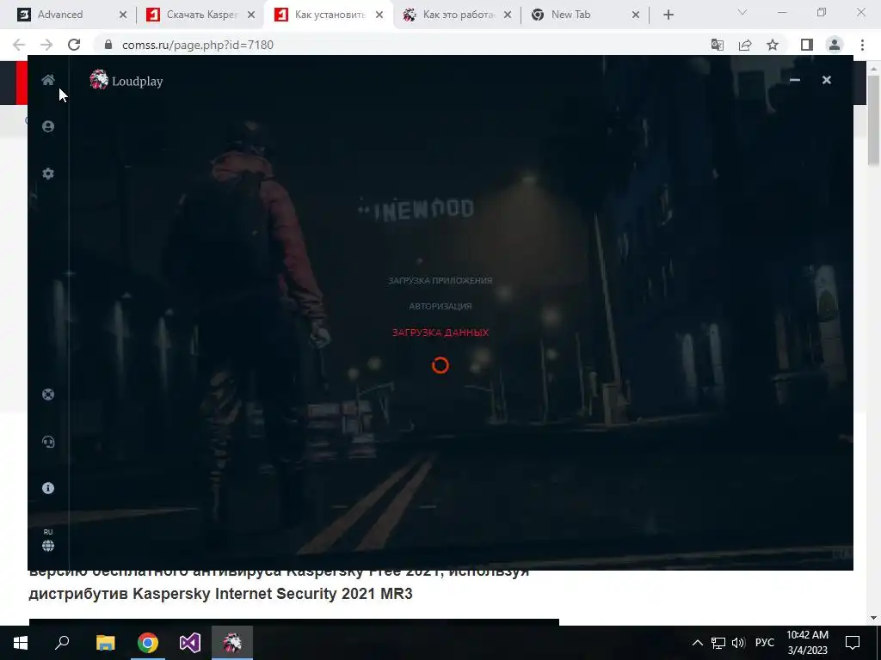Show hidden system tray icons
881x660 pixels.
pyautogui.click(x=697, y=643)
